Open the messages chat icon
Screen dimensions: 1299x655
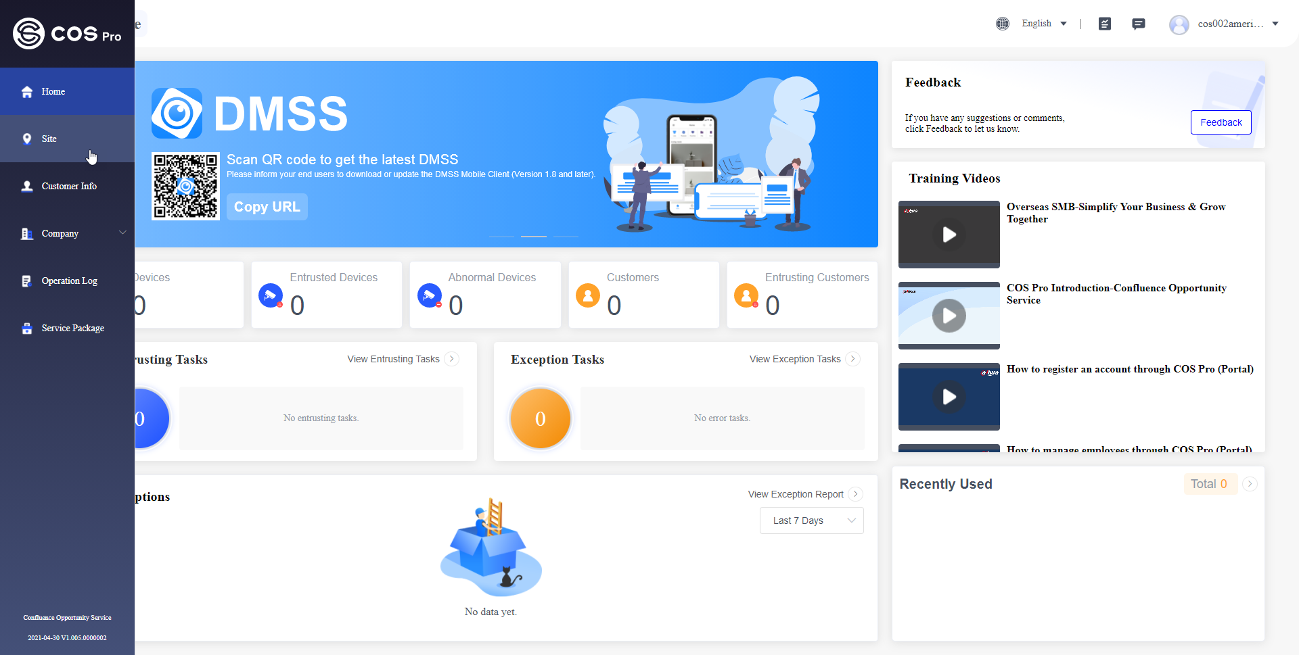[x=1139, y=24]
